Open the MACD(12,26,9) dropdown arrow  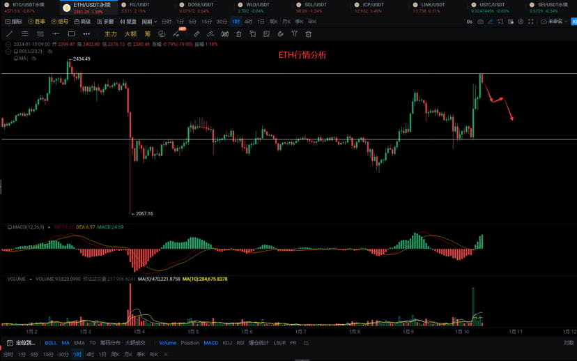(49, 227)
